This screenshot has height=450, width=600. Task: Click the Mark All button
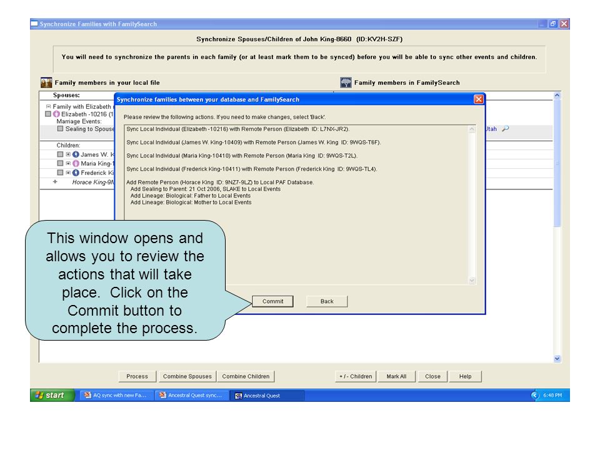point(396,376)
